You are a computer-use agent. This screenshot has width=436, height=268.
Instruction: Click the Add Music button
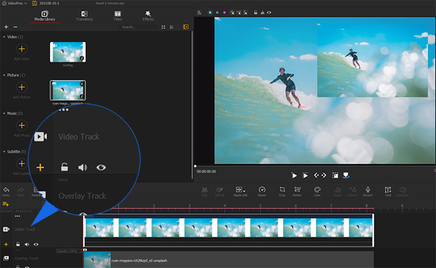pyautogui.click(x=22, y=126)
